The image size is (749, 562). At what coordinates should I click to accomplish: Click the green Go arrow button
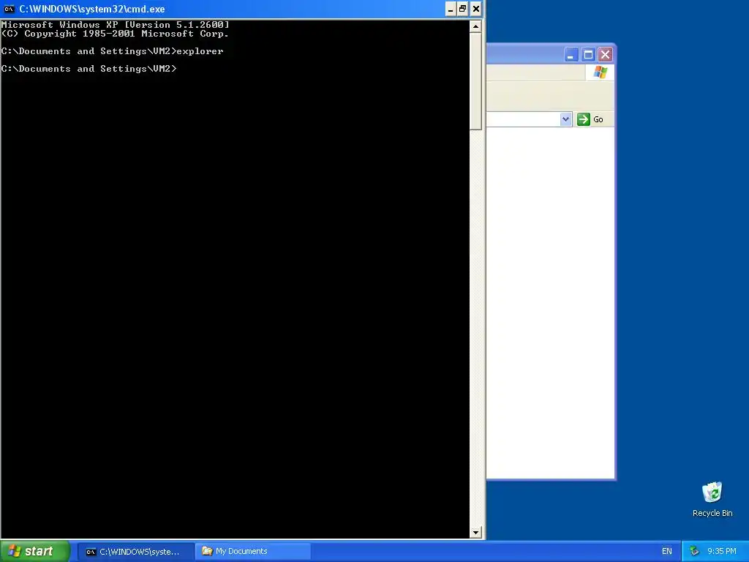tap(583, 119)
